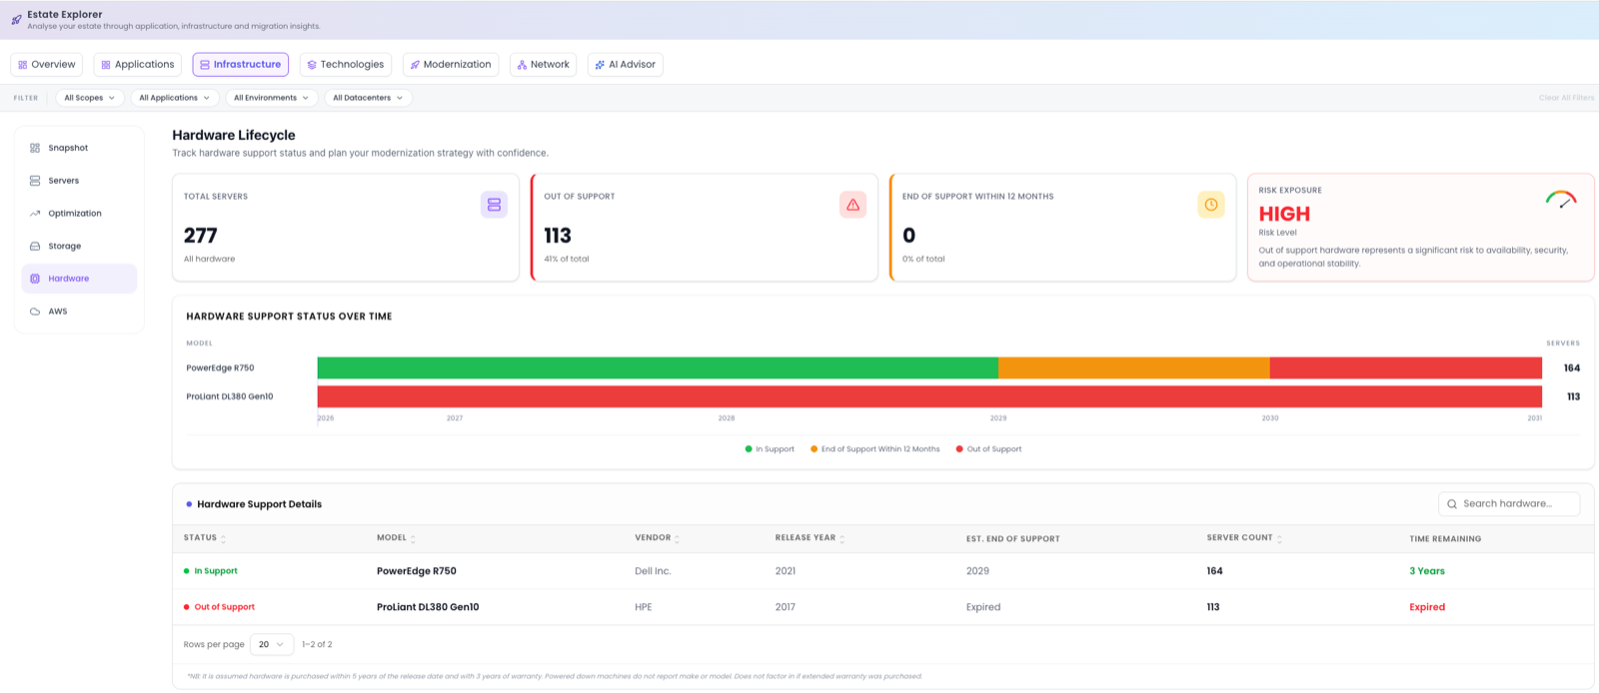Click the Risk Exposure gauge icon

pos(1561,199)
